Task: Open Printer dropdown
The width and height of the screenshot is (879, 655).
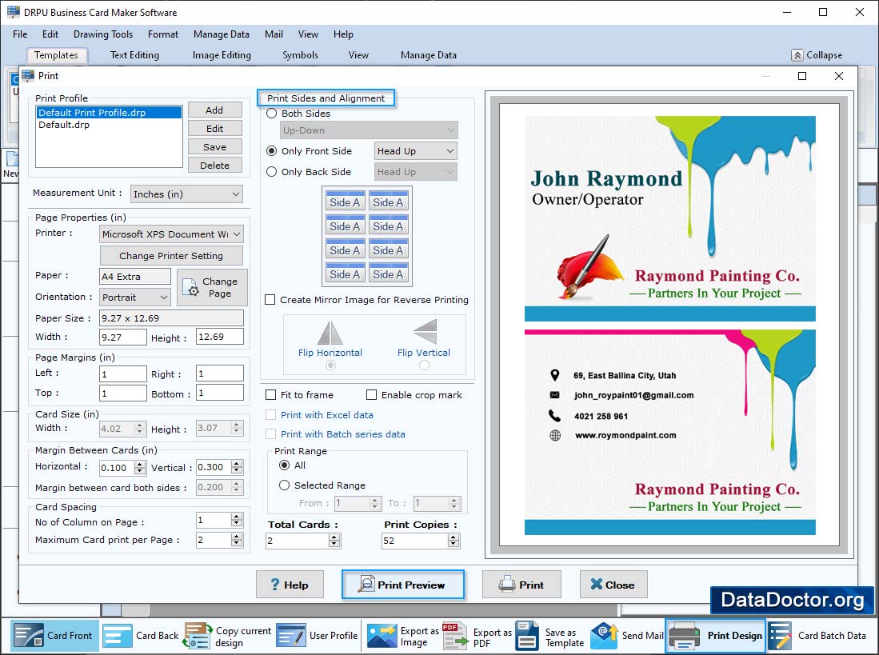Action: tap(171, 234)
